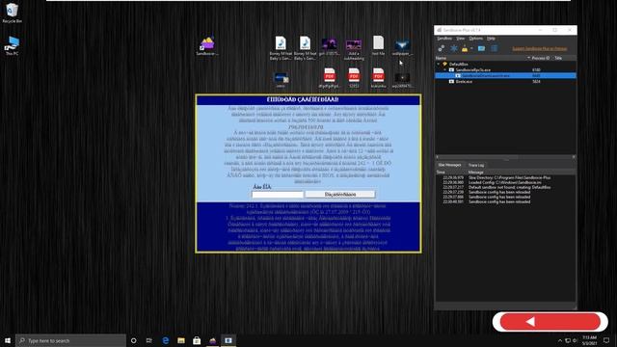Click the light-blue window icon in Sandboxie toolbar
This screenshot has width=617, height=347.
481,48
